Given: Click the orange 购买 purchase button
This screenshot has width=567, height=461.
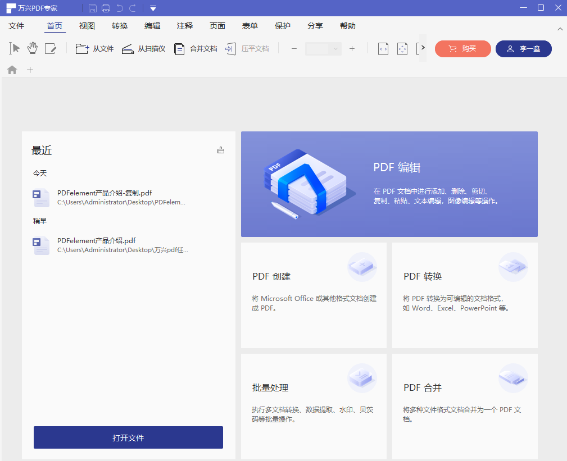Looking at the screenshot, I should (462, 49).
